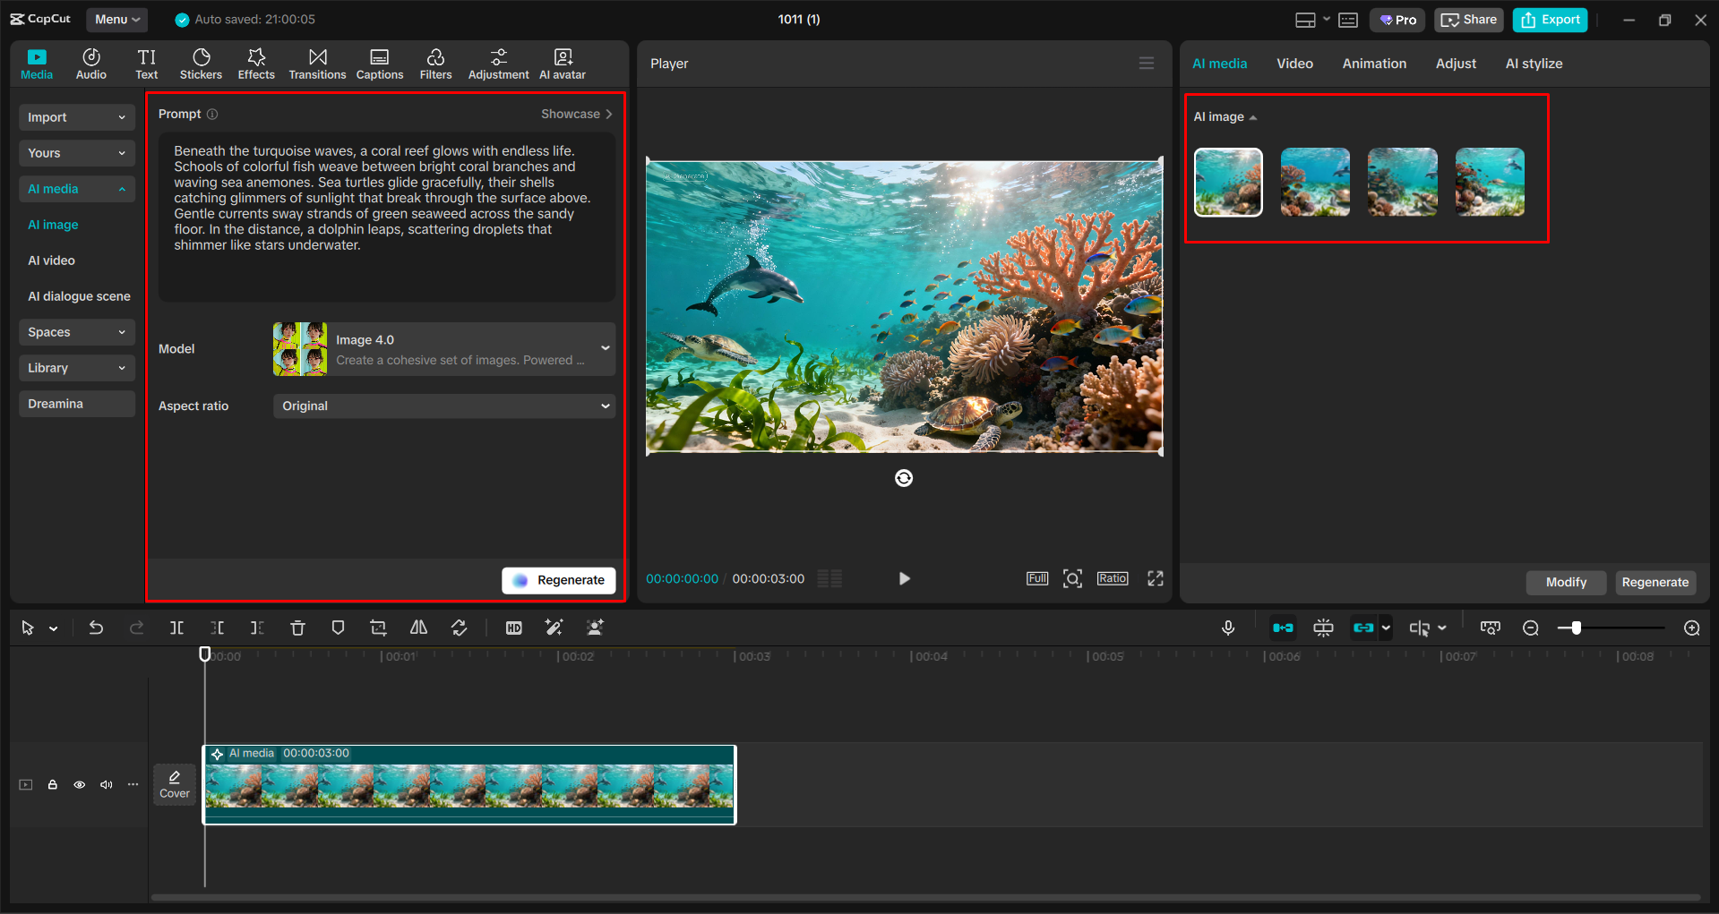Screen dimensions: 1719x914
Task: Switch to the Animation tab
Action: click(x=1374, y=64)
